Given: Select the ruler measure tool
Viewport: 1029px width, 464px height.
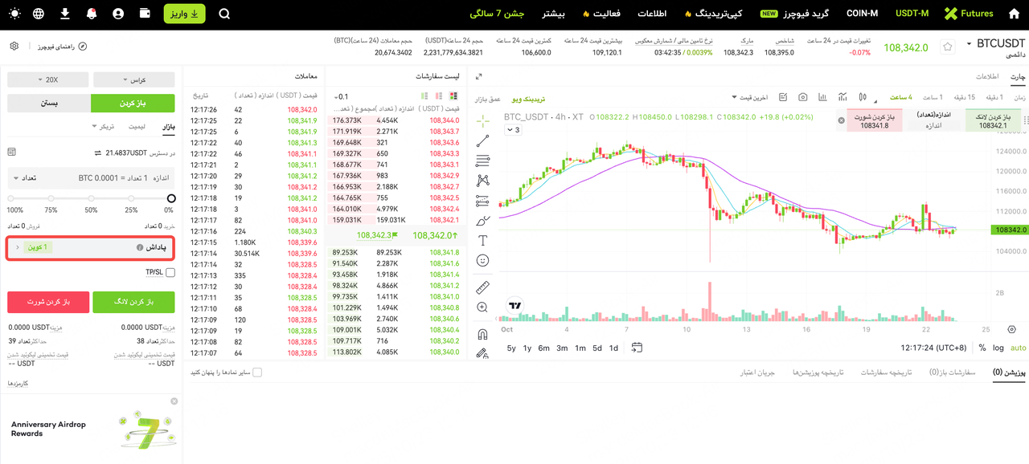Looking at the screenshot, I should click(x=482, y=287).
